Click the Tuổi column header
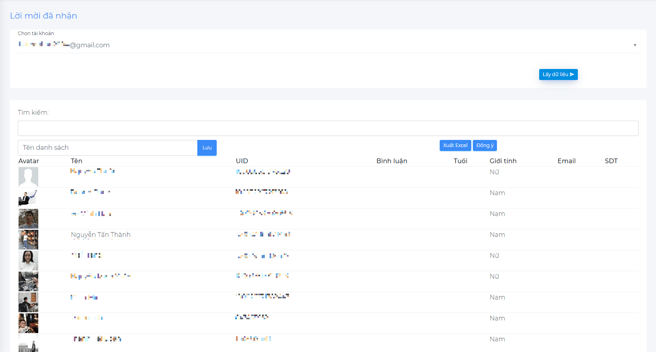Viewport: 656px width, 352px height. point(460,161)
